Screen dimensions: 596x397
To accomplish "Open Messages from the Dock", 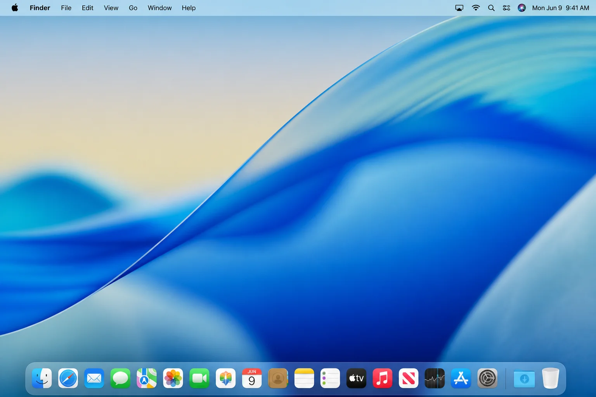I will 120,378.
